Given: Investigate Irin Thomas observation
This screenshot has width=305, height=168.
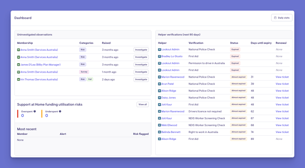Looking at the screenshot, I should pyautogui.click(x=141, y=79).
